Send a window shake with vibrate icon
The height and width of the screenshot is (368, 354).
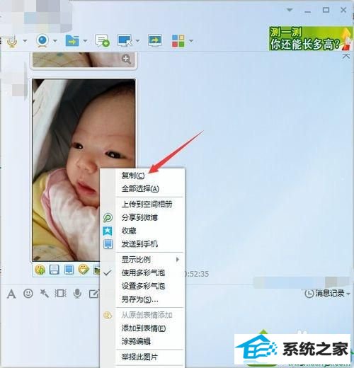[60, 294]
